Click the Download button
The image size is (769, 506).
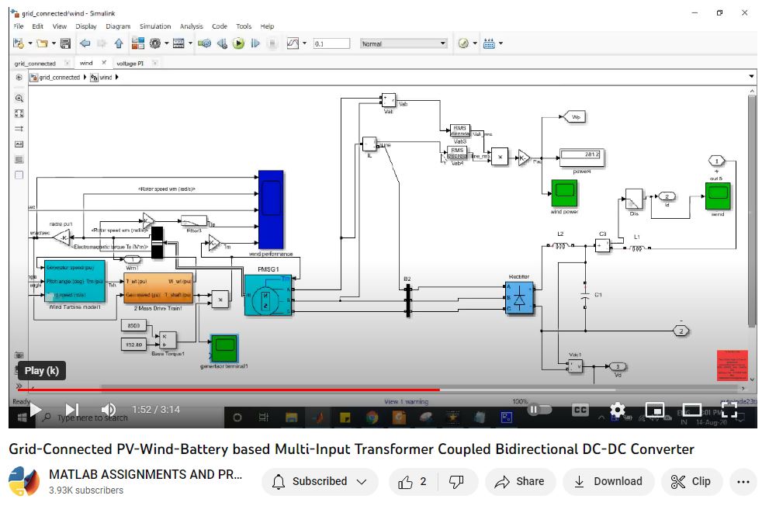[608, 481]
